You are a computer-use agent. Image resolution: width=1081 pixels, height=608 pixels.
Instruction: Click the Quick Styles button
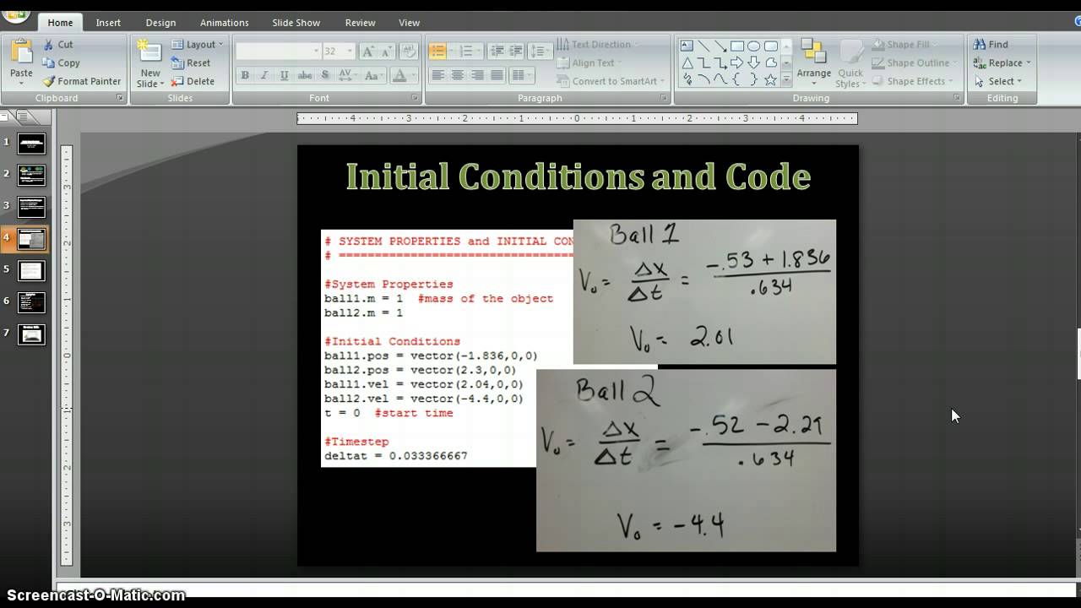tap(850, 63)
